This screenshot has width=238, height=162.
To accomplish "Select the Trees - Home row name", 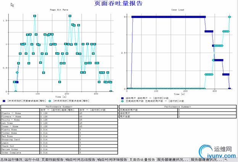I will [x=10, y=126].
